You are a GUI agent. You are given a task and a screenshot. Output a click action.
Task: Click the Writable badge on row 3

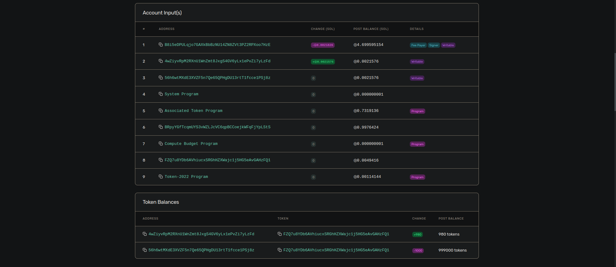click(x=417, y=78)
